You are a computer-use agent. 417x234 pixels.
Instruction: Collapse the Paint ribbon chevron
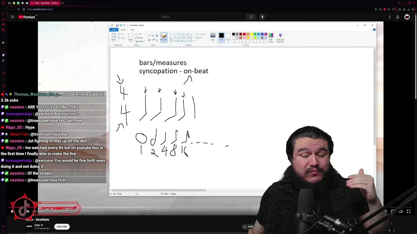point(370,30)
